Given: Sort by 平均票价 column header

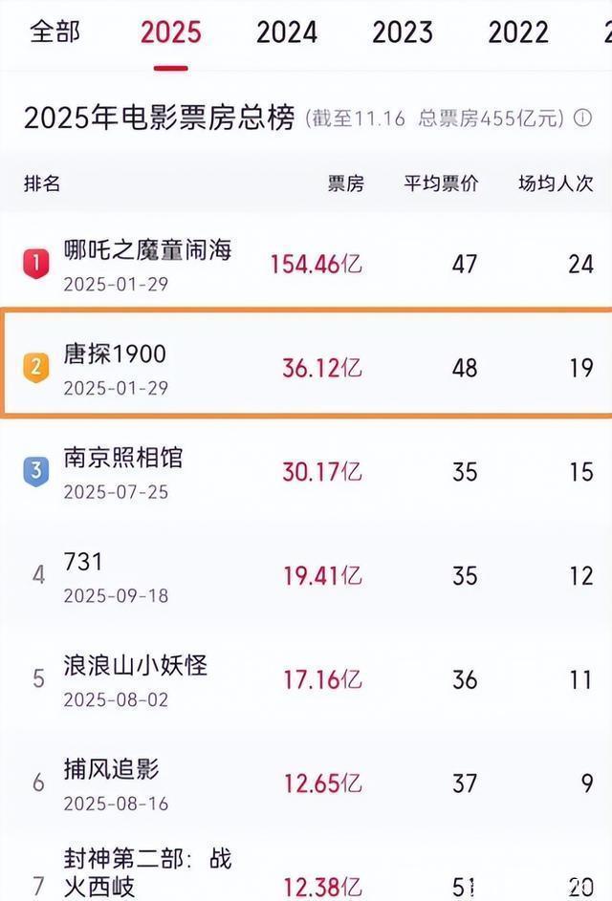Looking at the screenshot, I should click(441, 183).
